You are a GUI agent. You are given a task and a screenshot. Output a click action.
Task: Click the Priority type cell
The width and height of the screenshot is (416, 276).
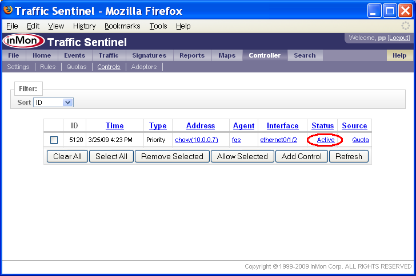[x=156, y=140]
